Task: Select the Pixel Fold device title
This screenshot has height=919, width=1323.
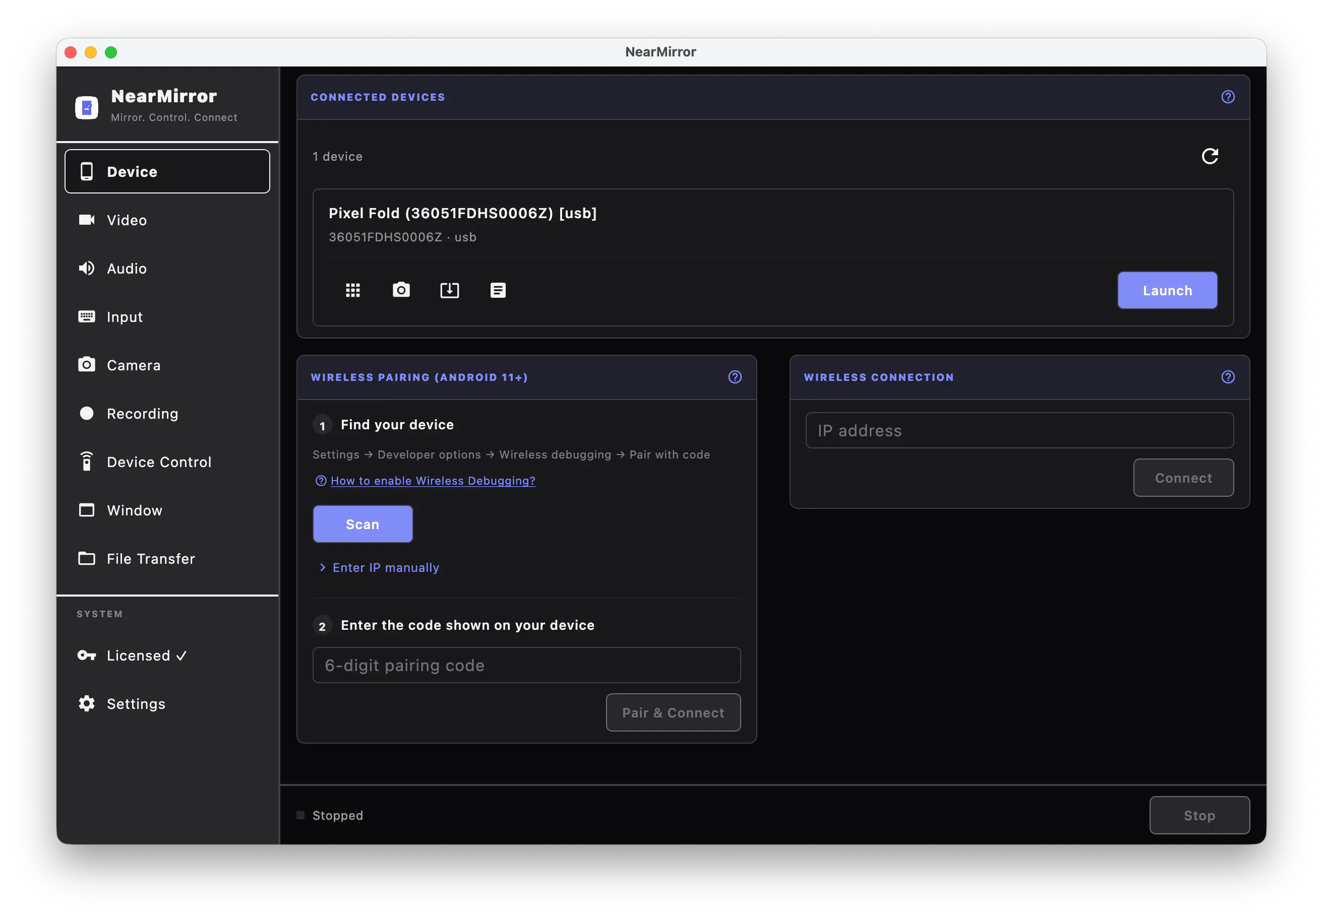Action: click(463, 213)
